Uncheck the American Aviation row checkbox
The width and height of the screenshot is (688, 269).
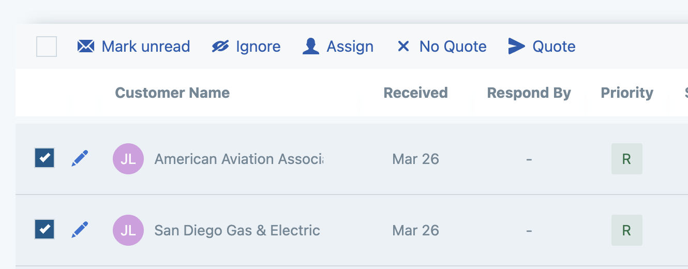(45, 158)
